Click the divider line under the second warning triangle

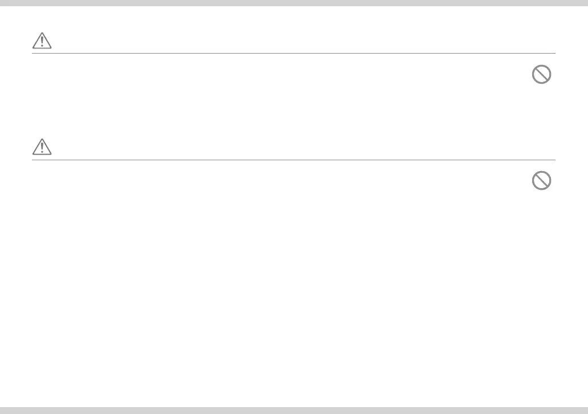[293, 160]
